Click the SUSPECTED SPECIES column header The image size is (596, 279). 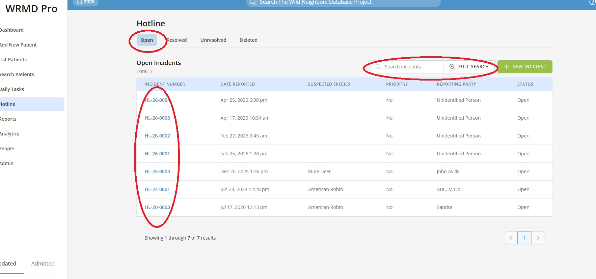pyautogui.click(x=329, y=84)
